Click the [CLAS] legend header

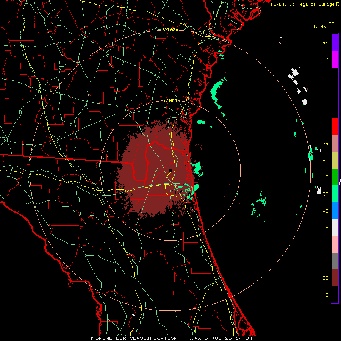pyautogui.click(x=320, y=26)
